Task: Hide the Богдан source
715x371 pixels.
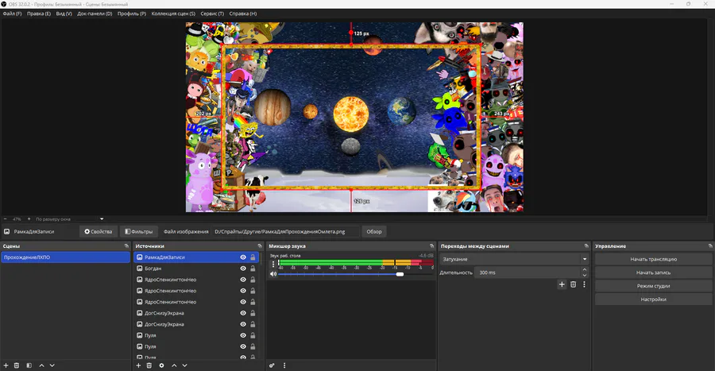Action: (243, 269)
